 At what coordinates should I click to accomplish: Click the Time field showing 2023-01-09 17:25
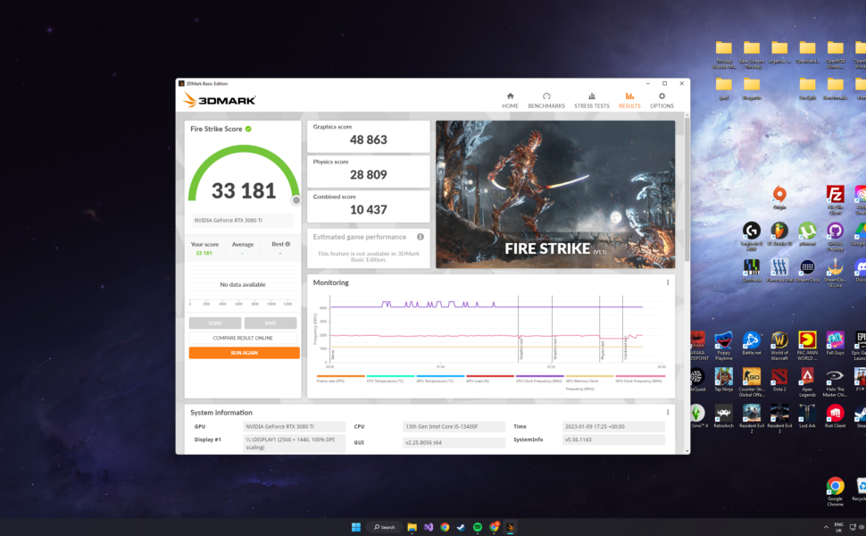tap(613, 427)
